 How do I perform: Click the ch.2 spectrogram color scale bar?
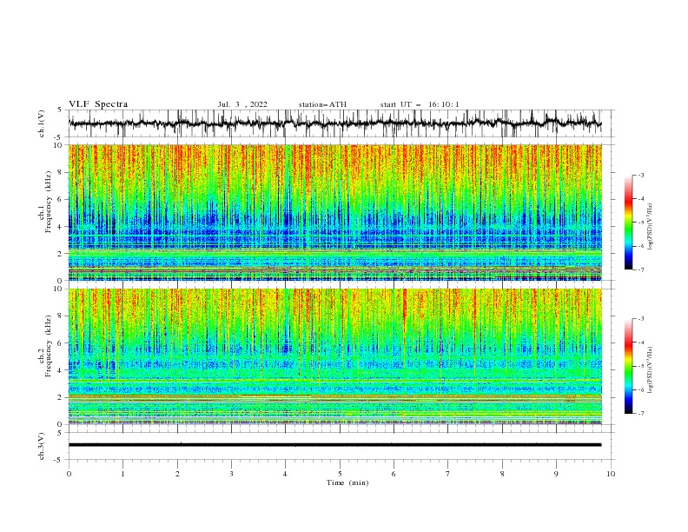point(628,366)
